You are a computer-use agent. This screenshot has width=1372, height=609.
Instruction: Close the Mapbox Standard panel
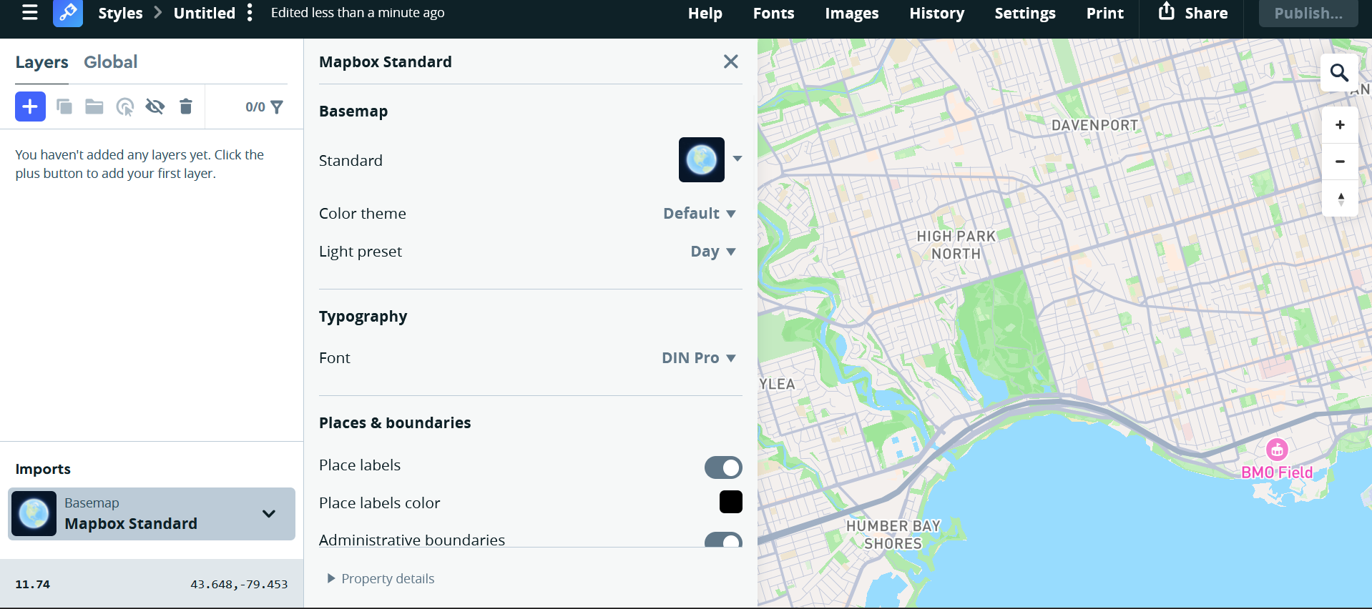[730, 61]
